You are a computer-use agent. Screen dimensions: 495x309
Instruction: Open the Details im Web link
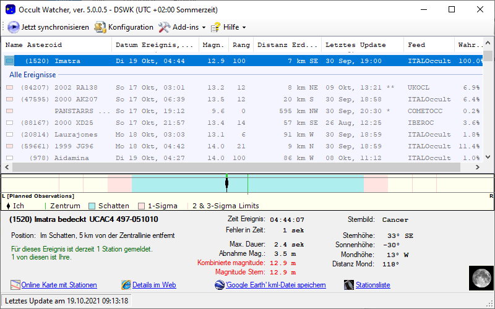pos(154,285)
